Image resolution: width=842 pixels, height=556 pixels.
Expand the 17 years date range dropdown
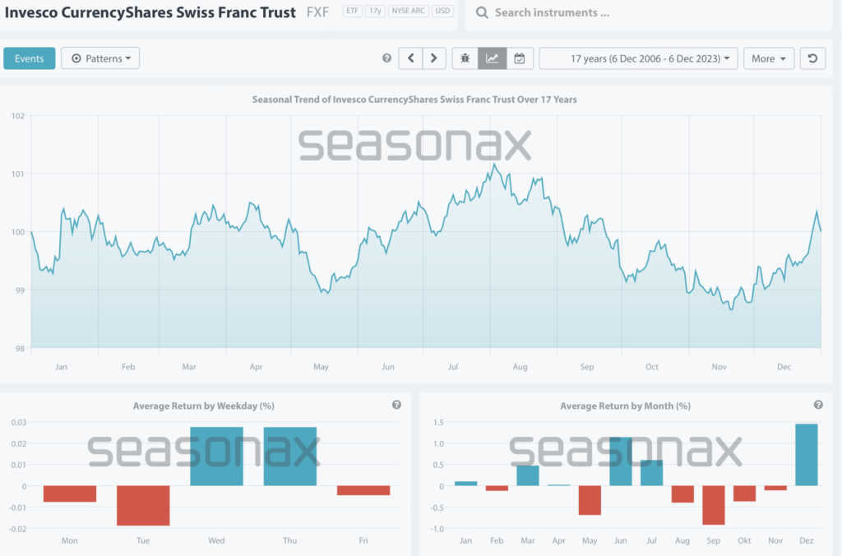[638, 58]
